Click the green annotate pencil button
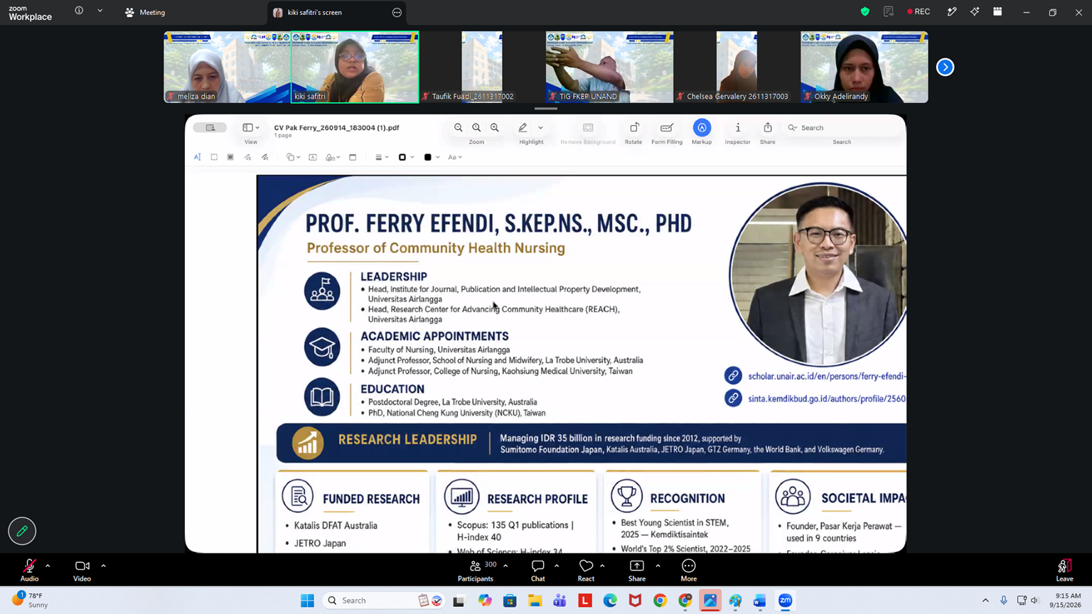 (22, 531)
